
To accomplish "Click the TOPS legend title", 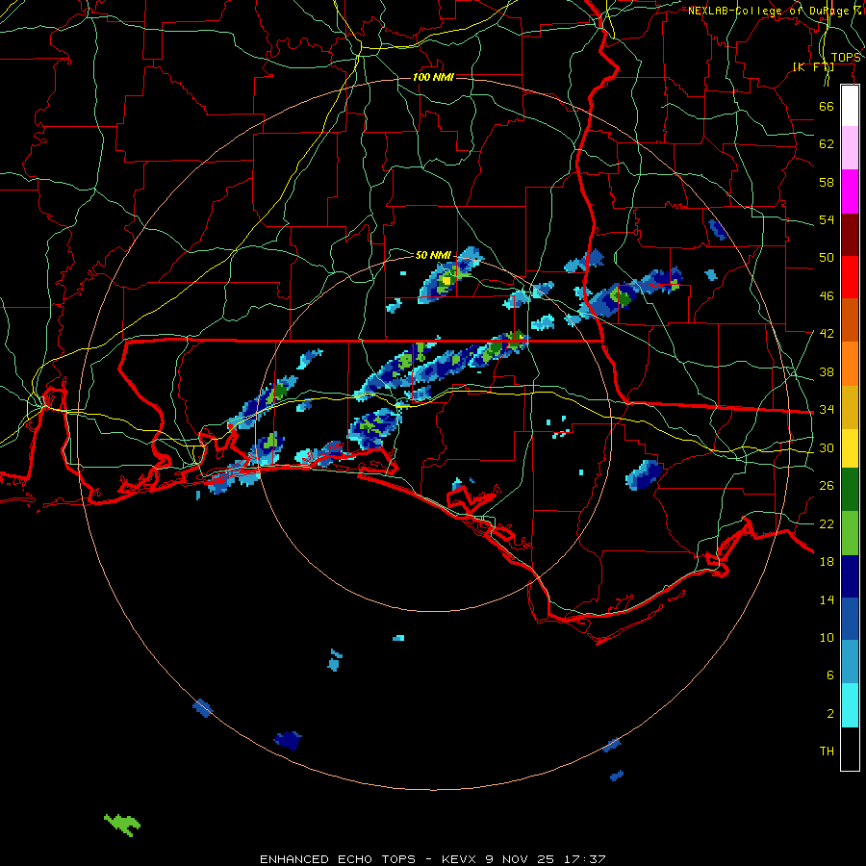I will 846,58.
